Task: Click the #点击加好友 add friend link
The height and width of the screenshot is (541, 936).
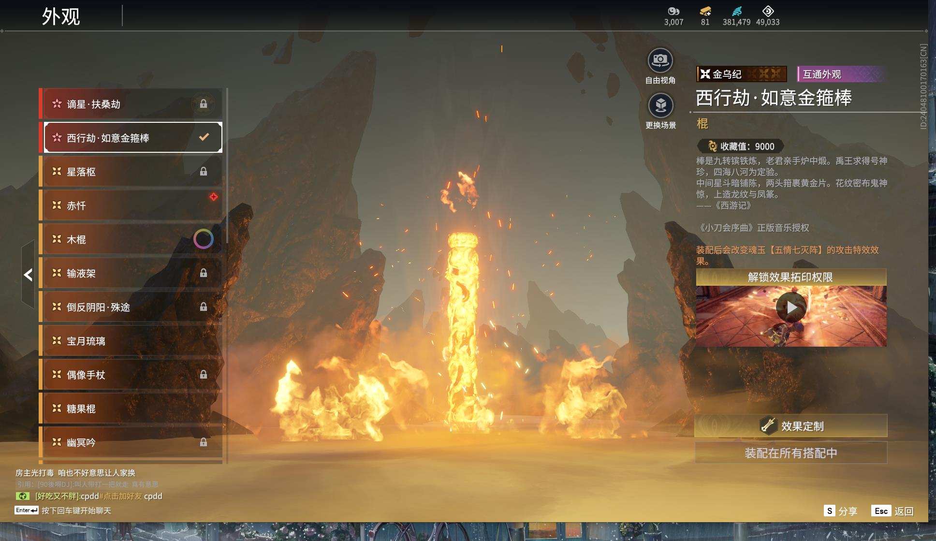Action: click(x=120, y=496)
